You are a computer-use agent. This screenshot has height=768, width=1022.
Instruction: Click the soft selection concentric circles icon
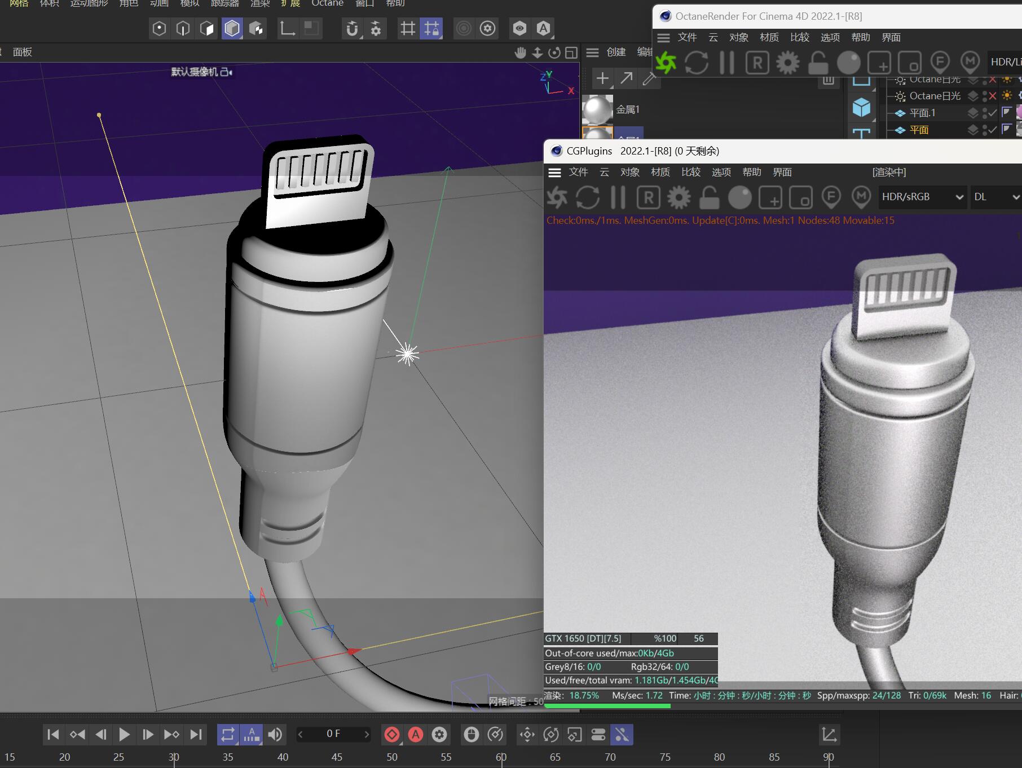(x=464, y=28)
